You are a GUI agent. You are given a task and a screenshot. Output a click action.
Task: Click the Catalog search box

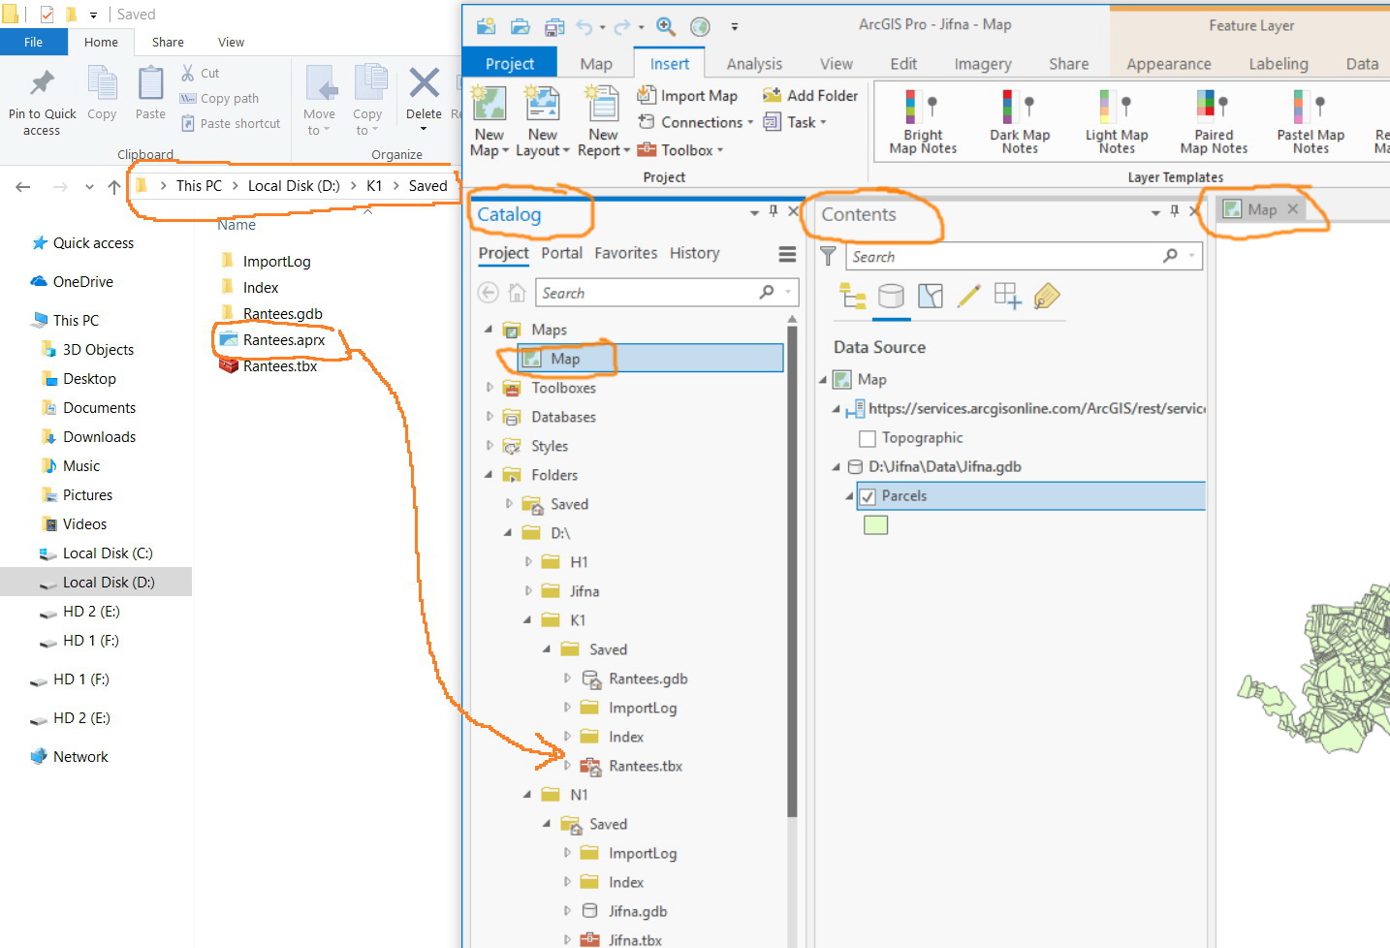click(666, 293)
